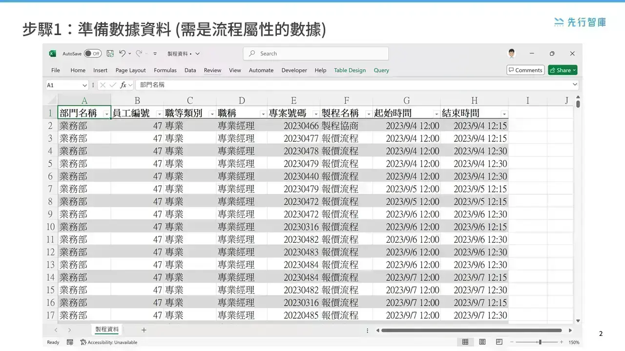Select the Review tab

click(212, 70)
